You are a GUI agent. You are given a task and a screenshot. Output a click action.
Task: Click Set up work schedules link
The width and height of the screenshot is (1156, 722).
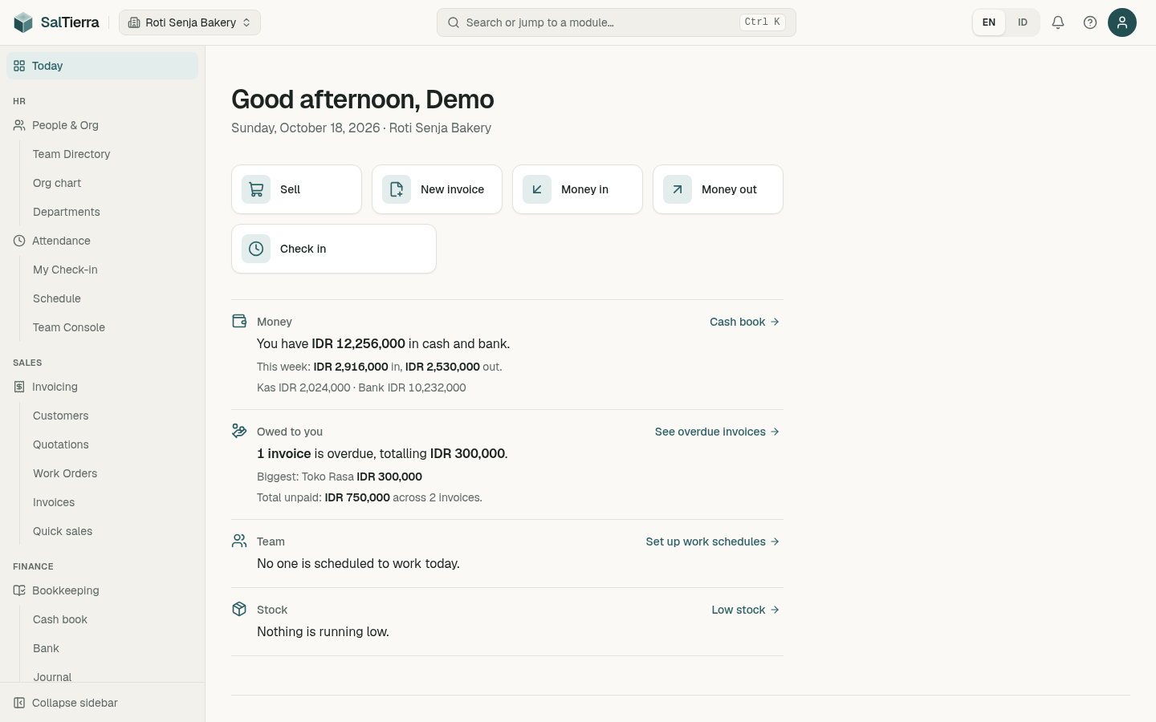tap(713, 541)
